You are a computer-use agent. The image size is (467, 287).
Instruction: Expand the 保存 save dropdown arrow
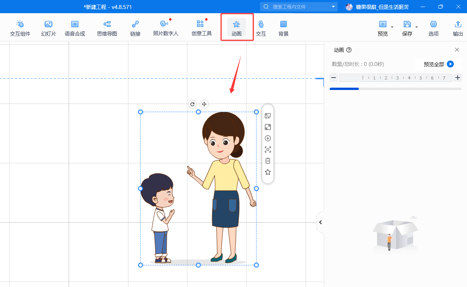pyautogui.click(x=417, y=27)
